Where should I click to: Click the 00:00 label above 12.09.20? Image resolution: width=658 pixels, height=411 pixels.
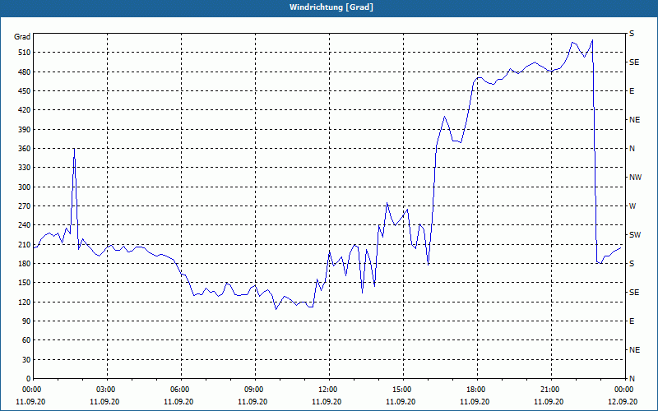pos(624,389)
